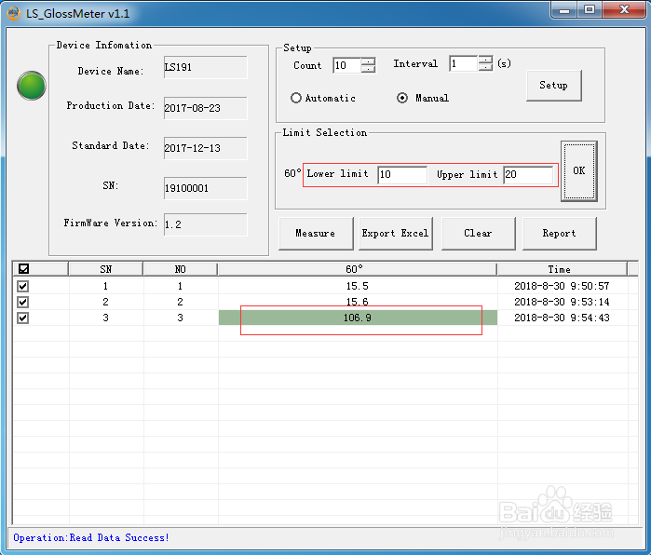Click the timestamp 2018-8-30 9:53:14

562,302
